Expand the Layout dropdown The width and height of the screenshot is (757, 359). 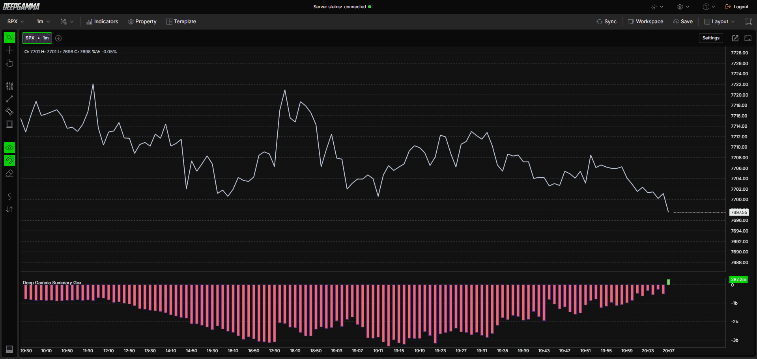[720, 22]
